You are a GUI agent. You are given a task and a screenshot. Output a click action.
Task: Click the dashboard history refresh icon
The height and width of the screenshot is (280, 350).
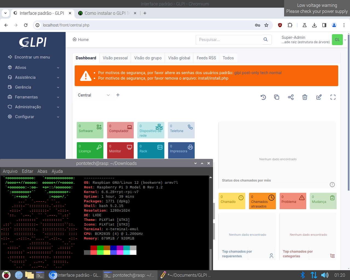[x=263, y=97]
